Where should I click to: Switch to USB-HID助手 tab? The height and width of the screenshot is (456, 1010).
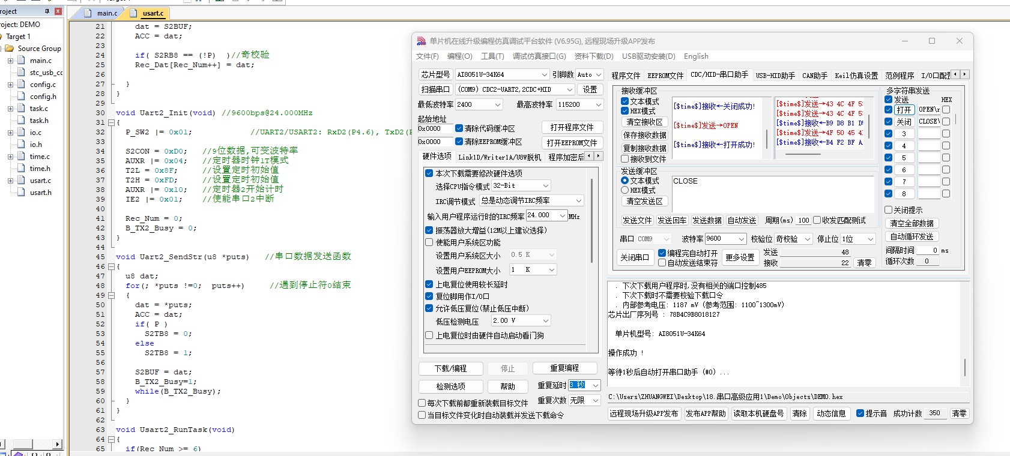(x=775, y=76)
